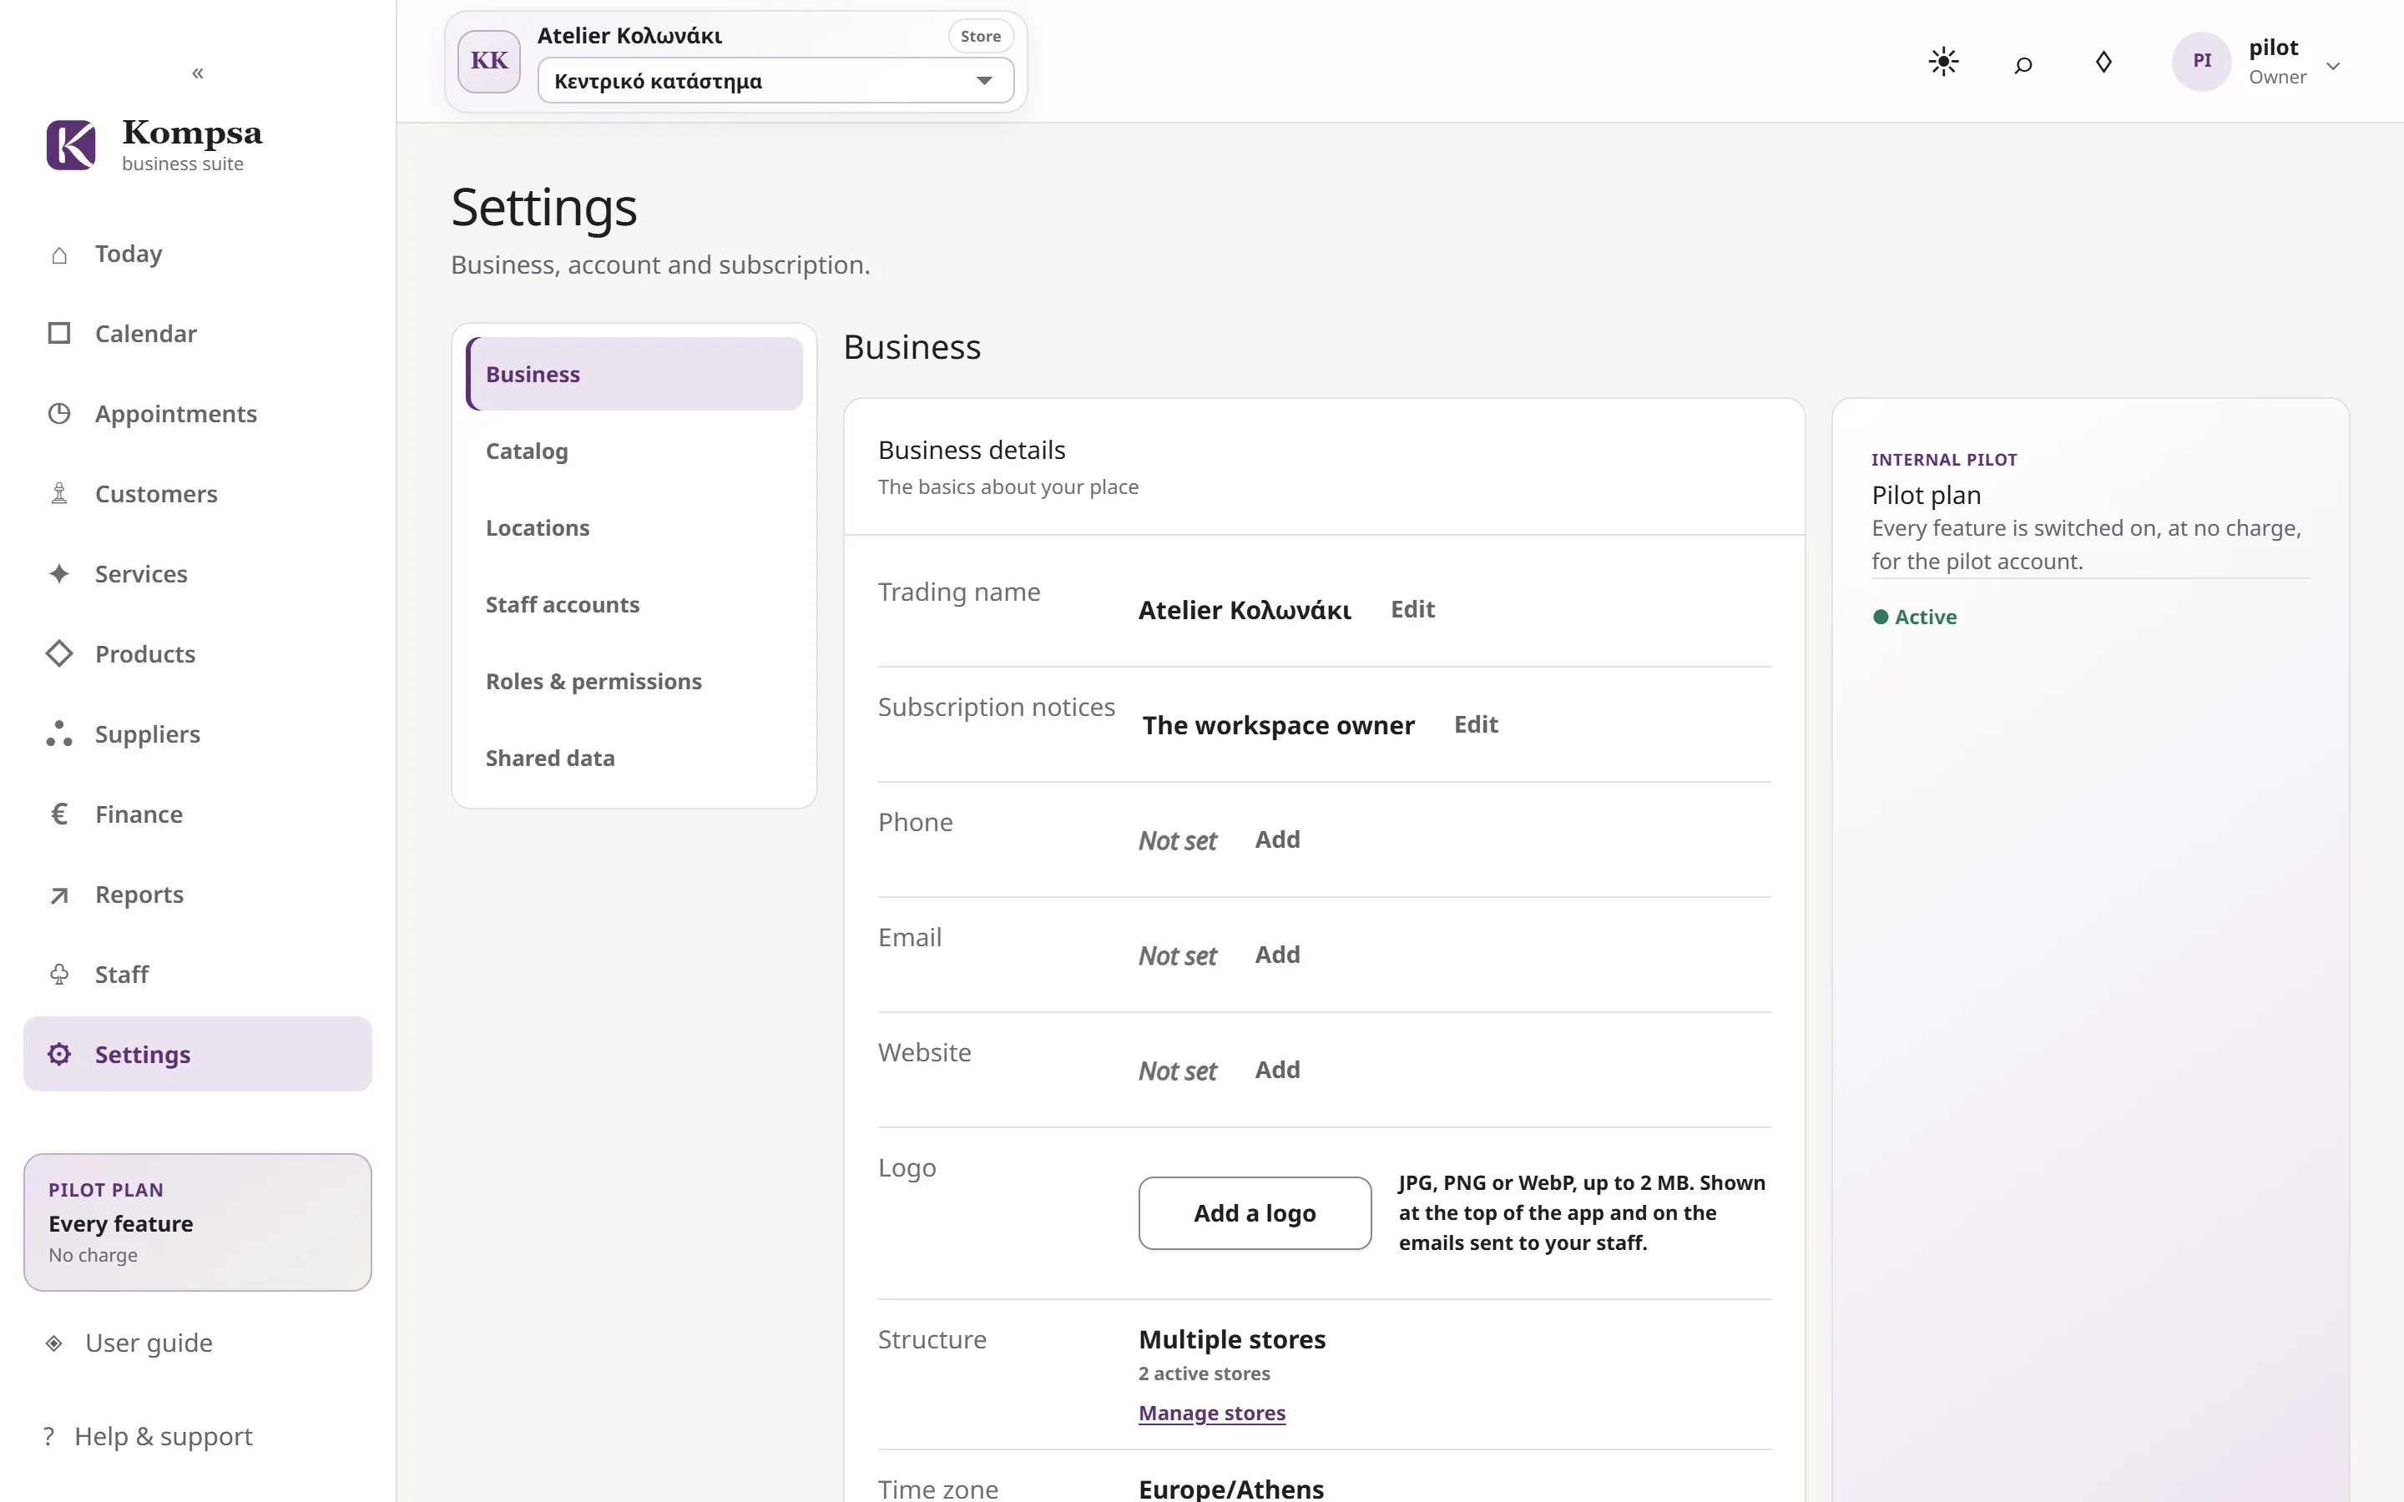Collapse the sidebar with the double chevron

pos(198,73)
